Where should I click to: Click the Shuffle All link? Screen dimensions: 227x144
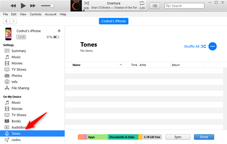[195, 47]
